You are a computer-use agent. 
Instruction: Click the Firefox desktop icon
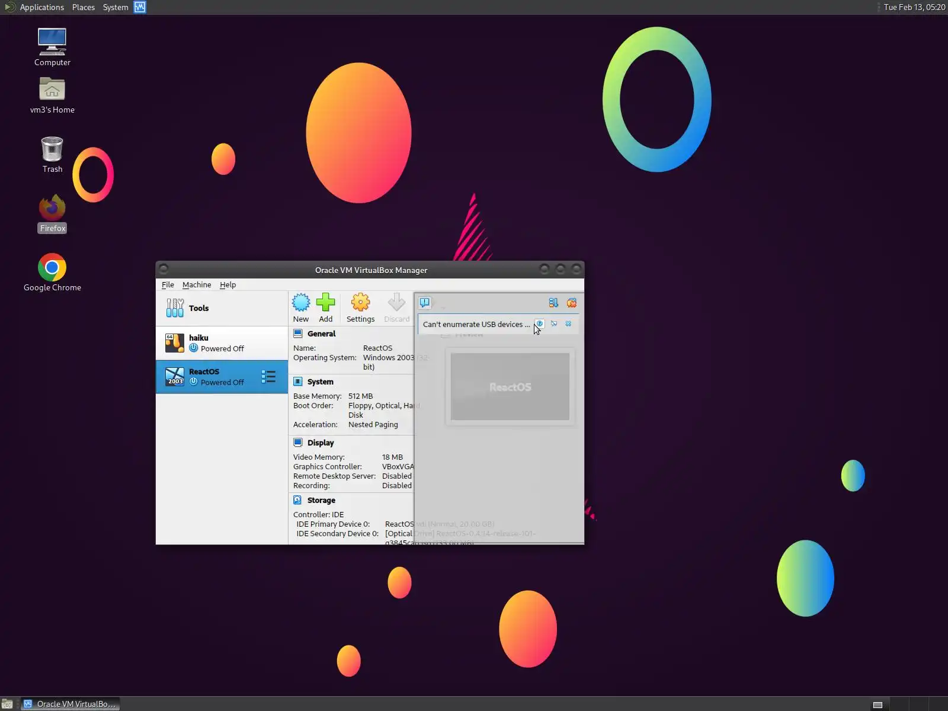(52, 207)
